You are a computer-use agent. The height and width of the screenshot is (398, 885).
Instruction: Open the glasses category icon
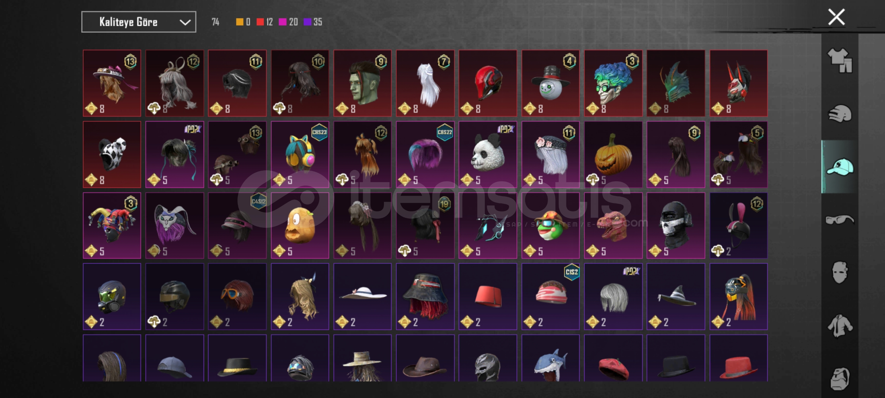(x=840, y=220)
